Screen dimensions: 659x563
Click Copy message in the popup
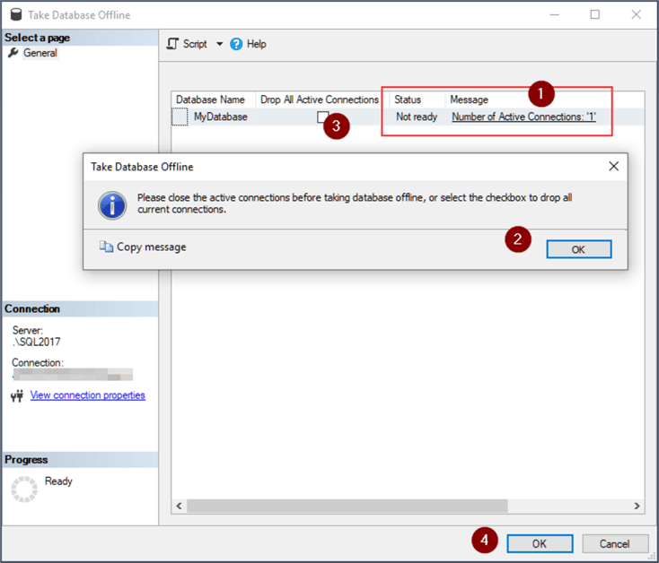(152, 247)
